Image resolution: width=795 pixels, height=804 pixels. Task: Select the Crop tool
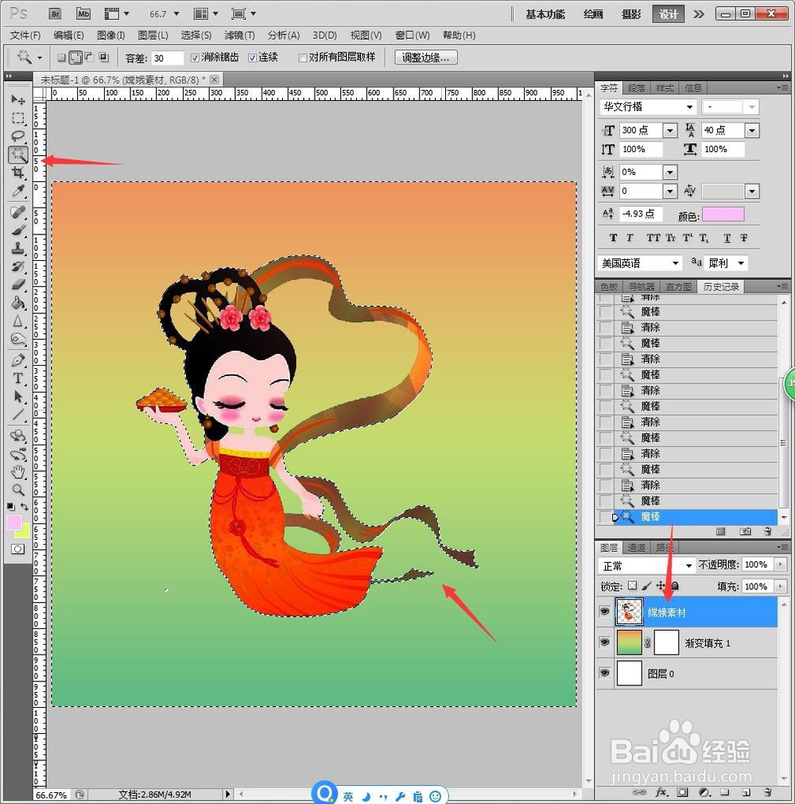tap(18, 173)
